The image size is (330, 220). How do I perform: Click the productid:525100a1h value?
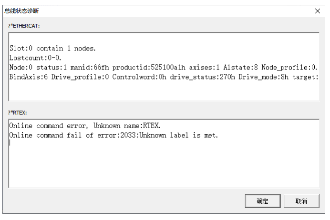[149, 68]
